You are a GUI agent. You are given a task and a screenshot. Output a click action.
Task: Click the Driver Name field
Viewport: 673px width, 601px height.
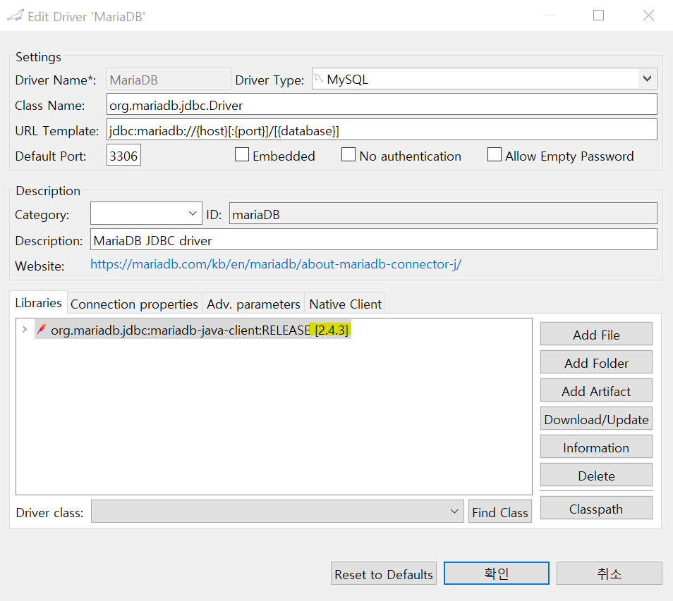click(x=169, y=80)
